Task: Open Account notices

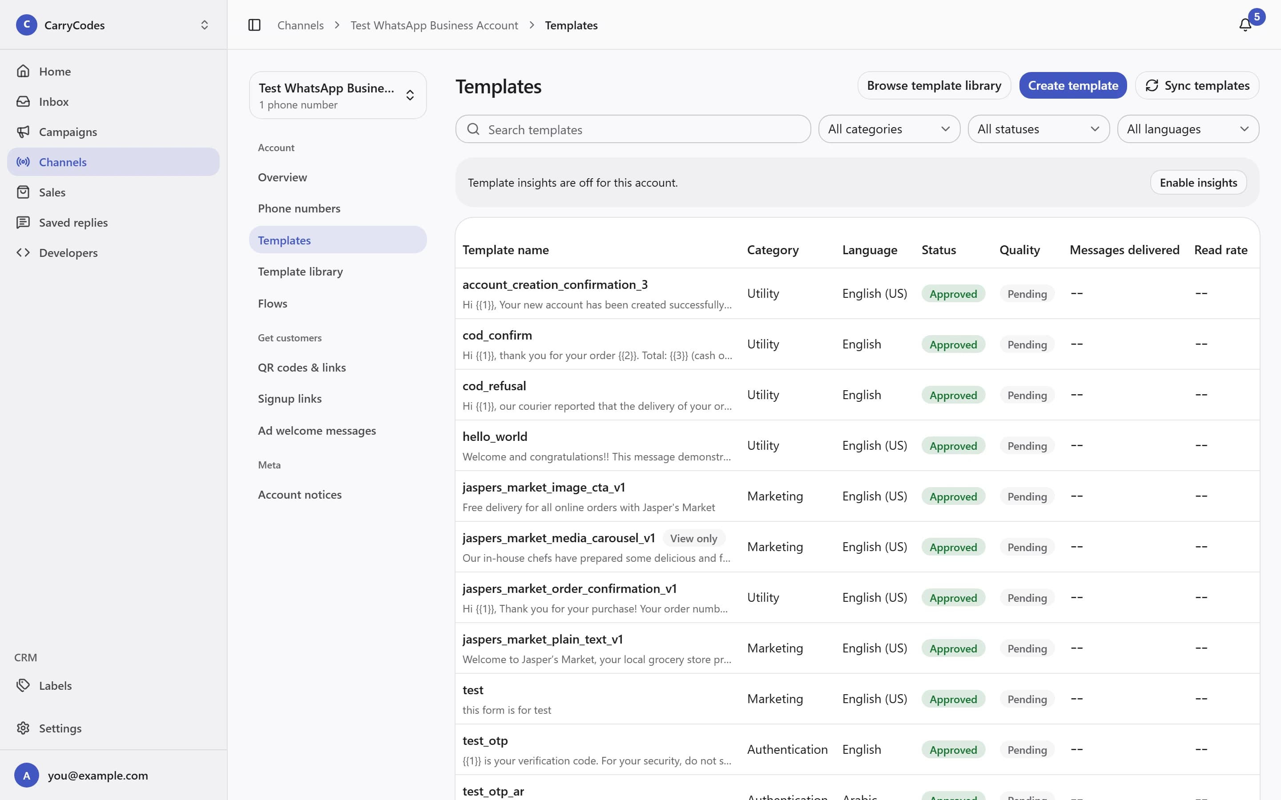Action: 338,494
